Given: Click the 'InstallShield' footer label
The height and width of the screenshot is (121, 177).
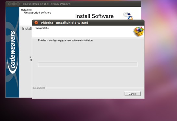Looking at the screenshot, I should point(39,88).
